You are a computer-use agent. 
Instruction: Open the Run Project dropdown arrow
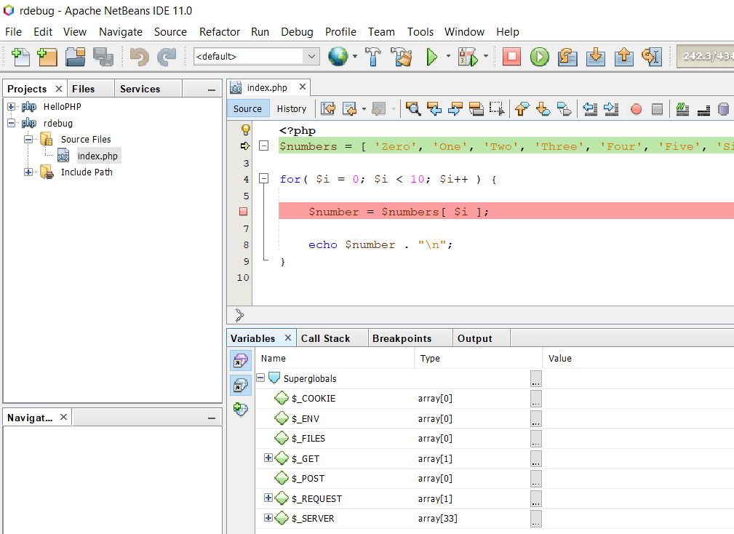click(448, 56)
